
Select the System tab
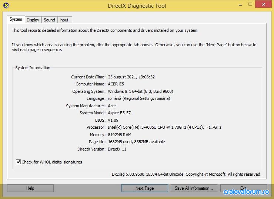click(x=16, y=19)
